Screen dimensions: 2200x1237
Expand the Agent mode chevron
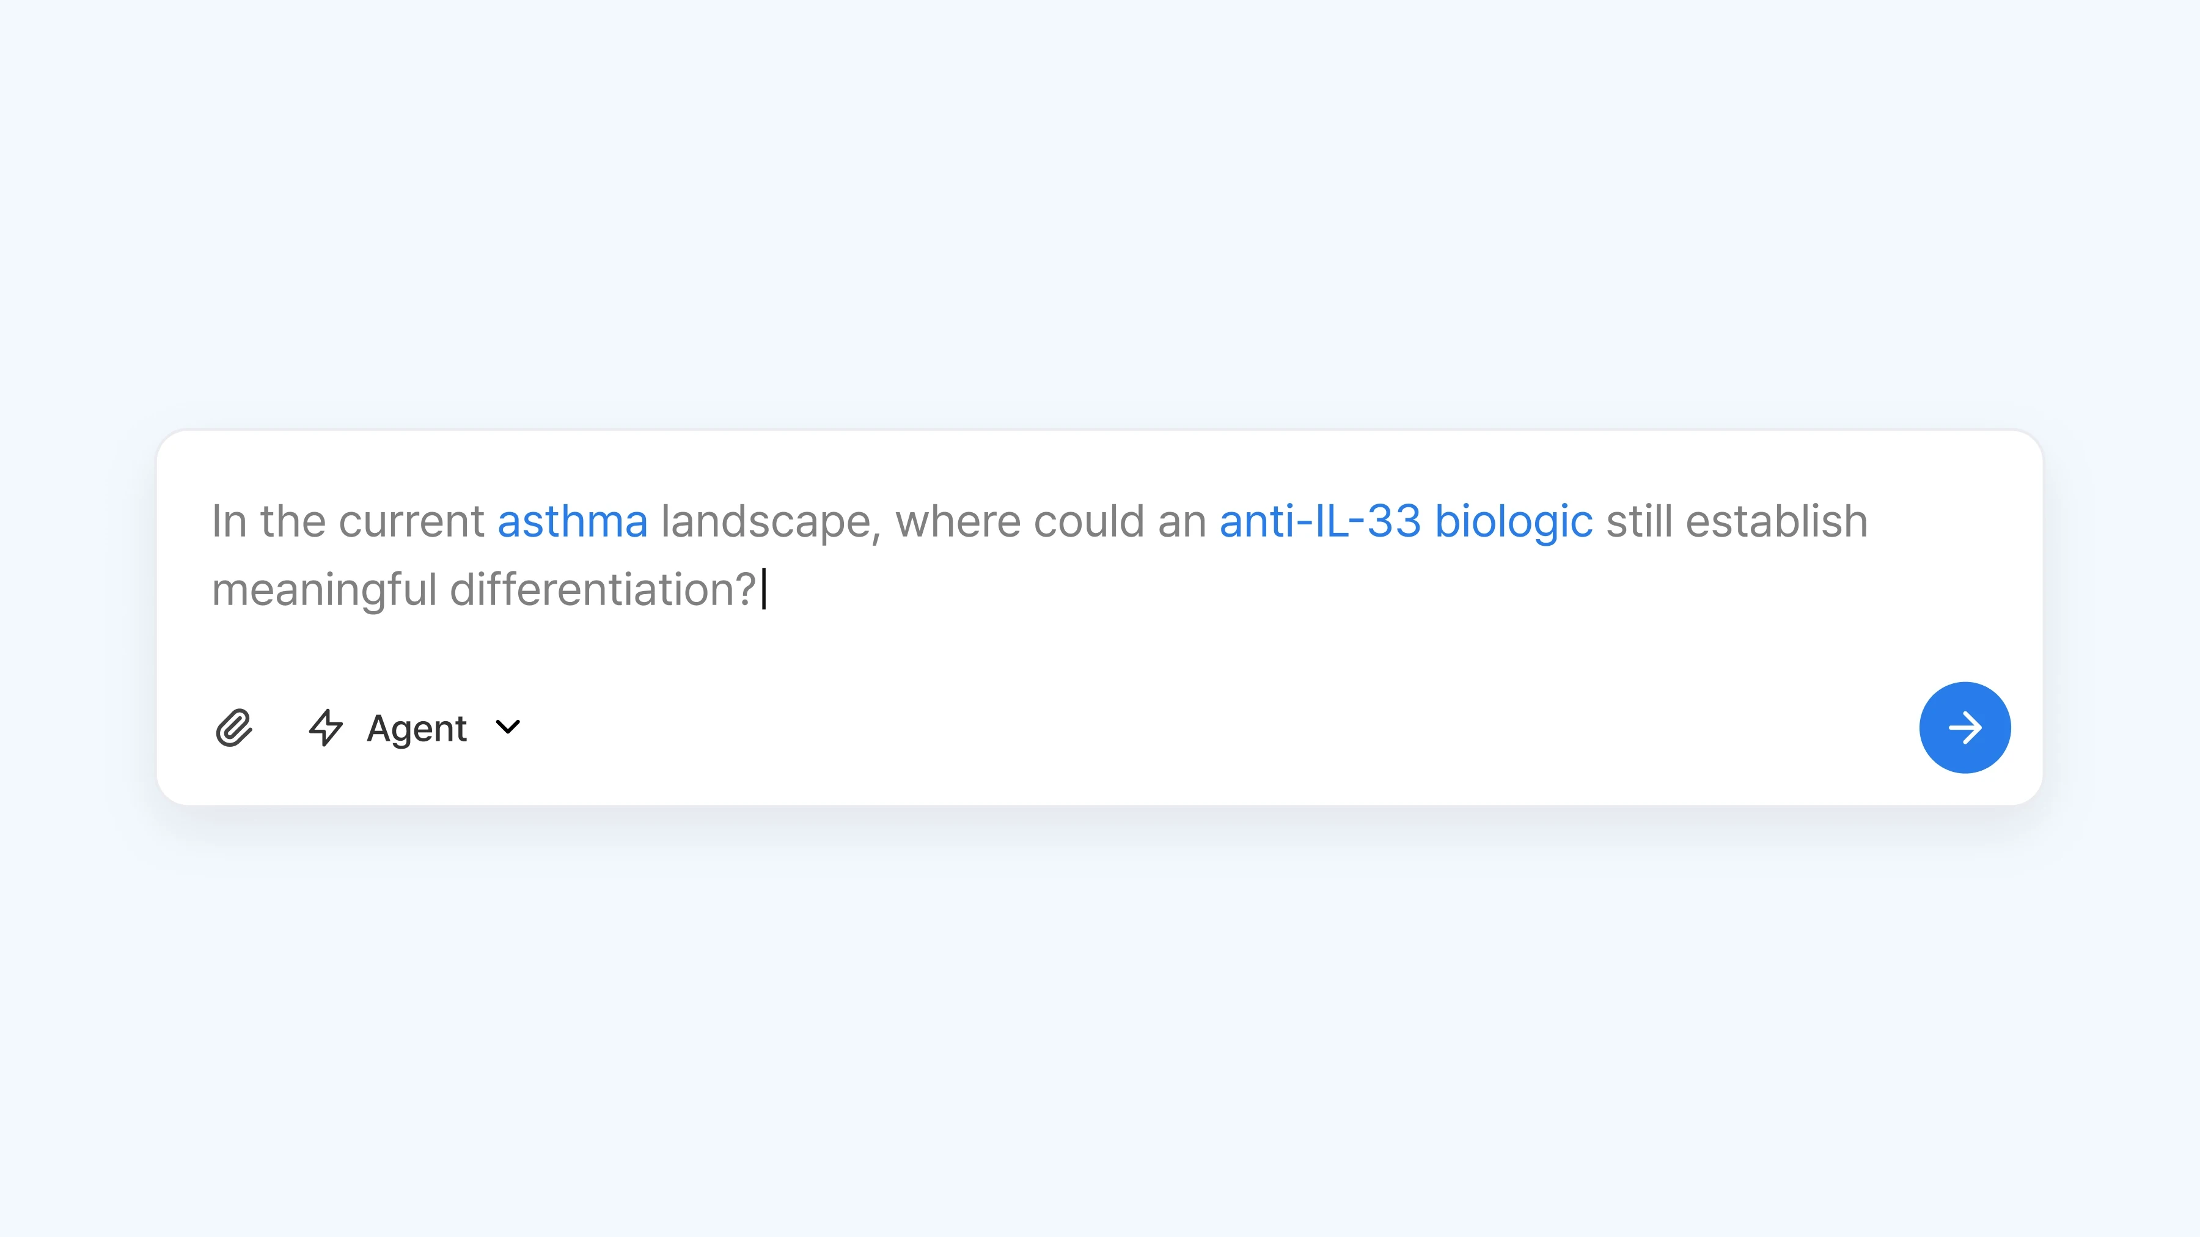[508, 727]
